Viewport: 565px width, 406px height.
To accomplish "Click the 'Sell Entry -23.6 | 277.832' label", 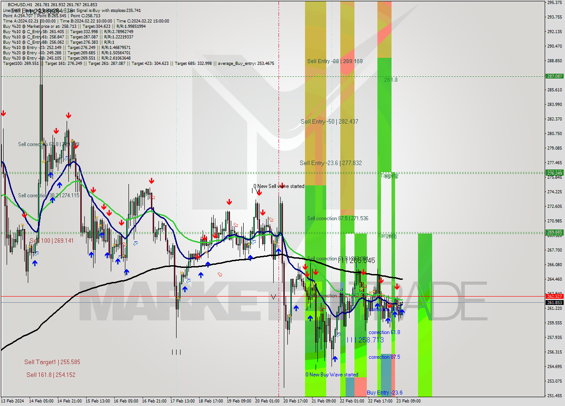I will (x=331, y=163).
